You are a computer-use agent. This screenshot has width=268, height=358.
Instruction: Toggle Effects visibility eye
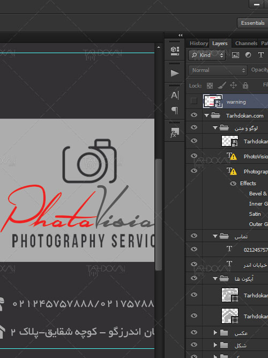tap(233, 184)
